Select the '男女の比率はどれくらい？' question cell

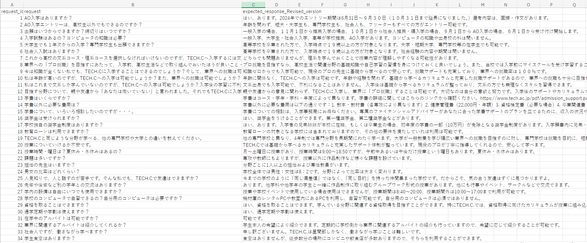coord(52,172)
